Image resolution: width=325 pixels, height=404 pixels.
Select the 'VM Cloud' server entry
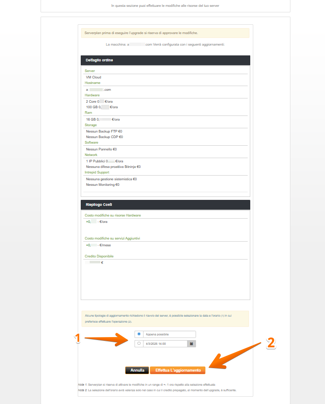point(94,77)
